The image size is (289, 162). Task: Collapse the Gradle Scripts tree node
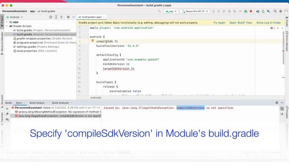tap(7, 26)
